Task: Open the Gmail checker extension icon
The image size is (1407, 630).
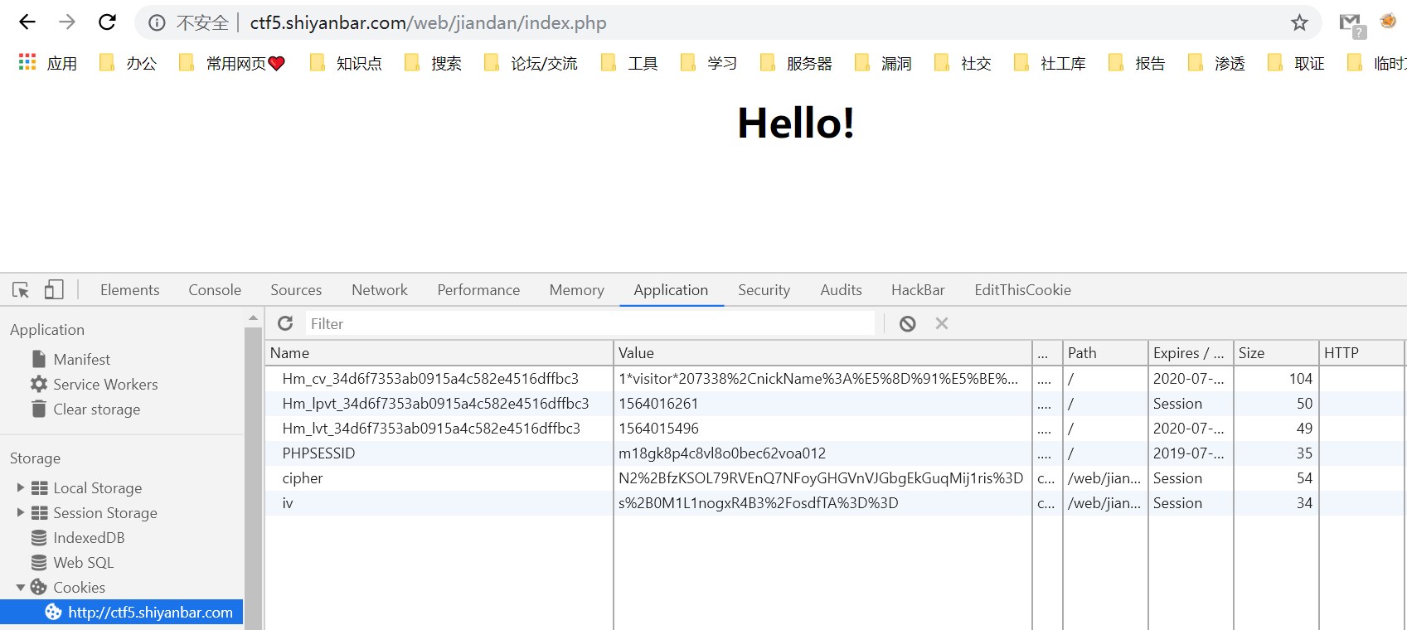Action: coord(1351,24)
